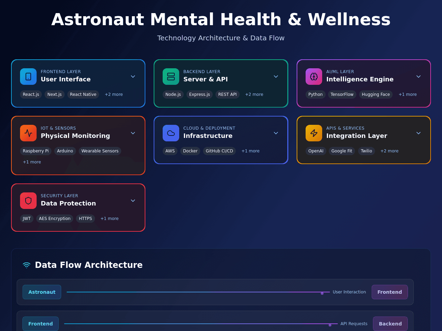Click the TensorFlow tag
The width and height of the screenshot is (442, 331).
tap(342, 94)
